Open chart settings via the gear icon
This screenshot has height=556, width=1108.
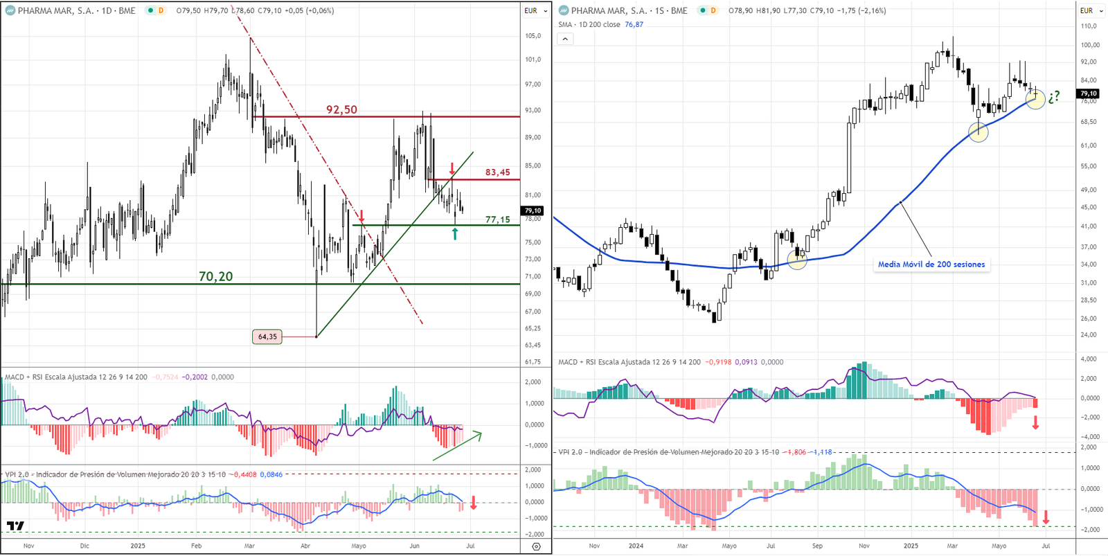(536, 546)
